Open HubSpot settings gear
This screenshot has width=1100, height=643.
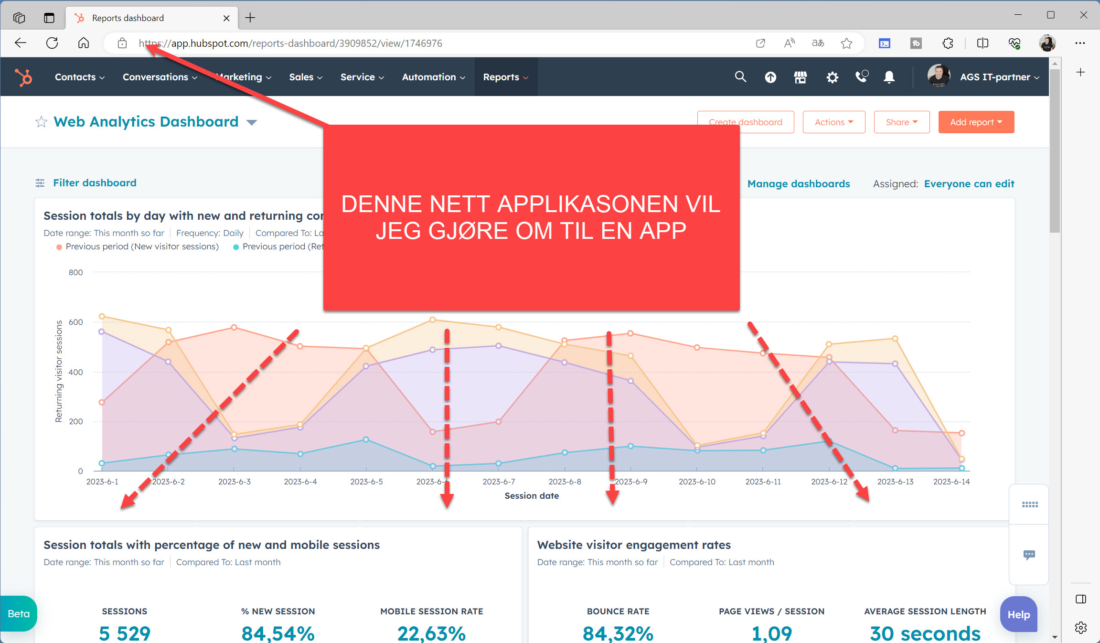click(832, 76)
